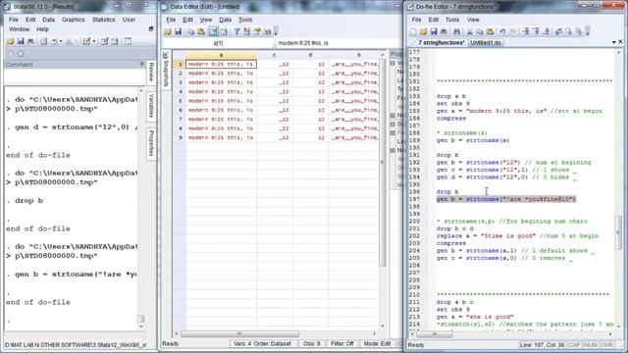Viewport: 628px width, 353px height.
Task: Print icon in Do-file Editor toolbar
Action: pos(444,31)
